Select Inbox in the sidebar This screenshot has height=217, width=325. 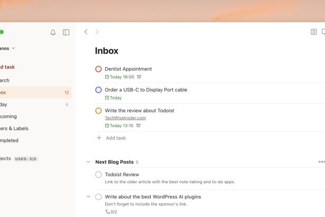tap(35, 93)
